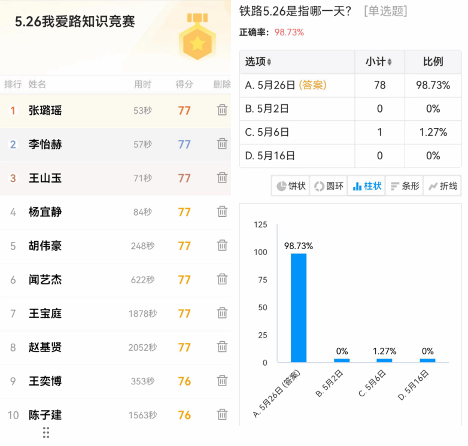The height and width of the screenshot is (446, 468).
Task: Delete 杨宜静's record via trash icon
Action: 222,211
